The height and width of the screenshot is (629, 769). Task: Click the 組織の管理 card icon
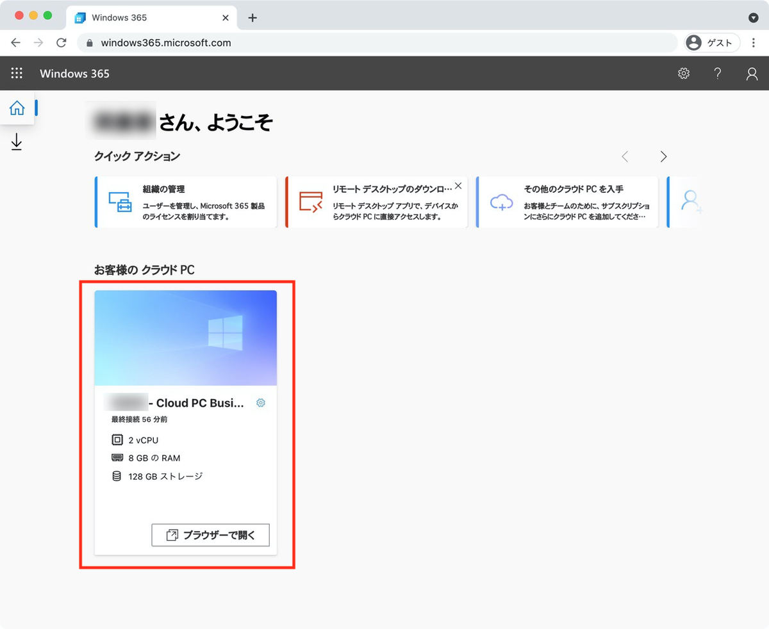120,202
